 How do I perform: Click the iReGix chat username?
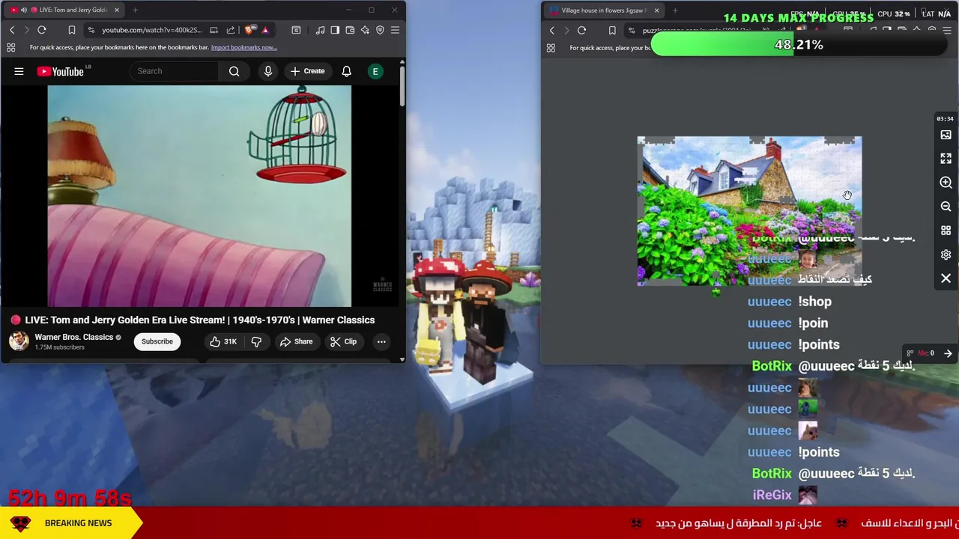772,495
